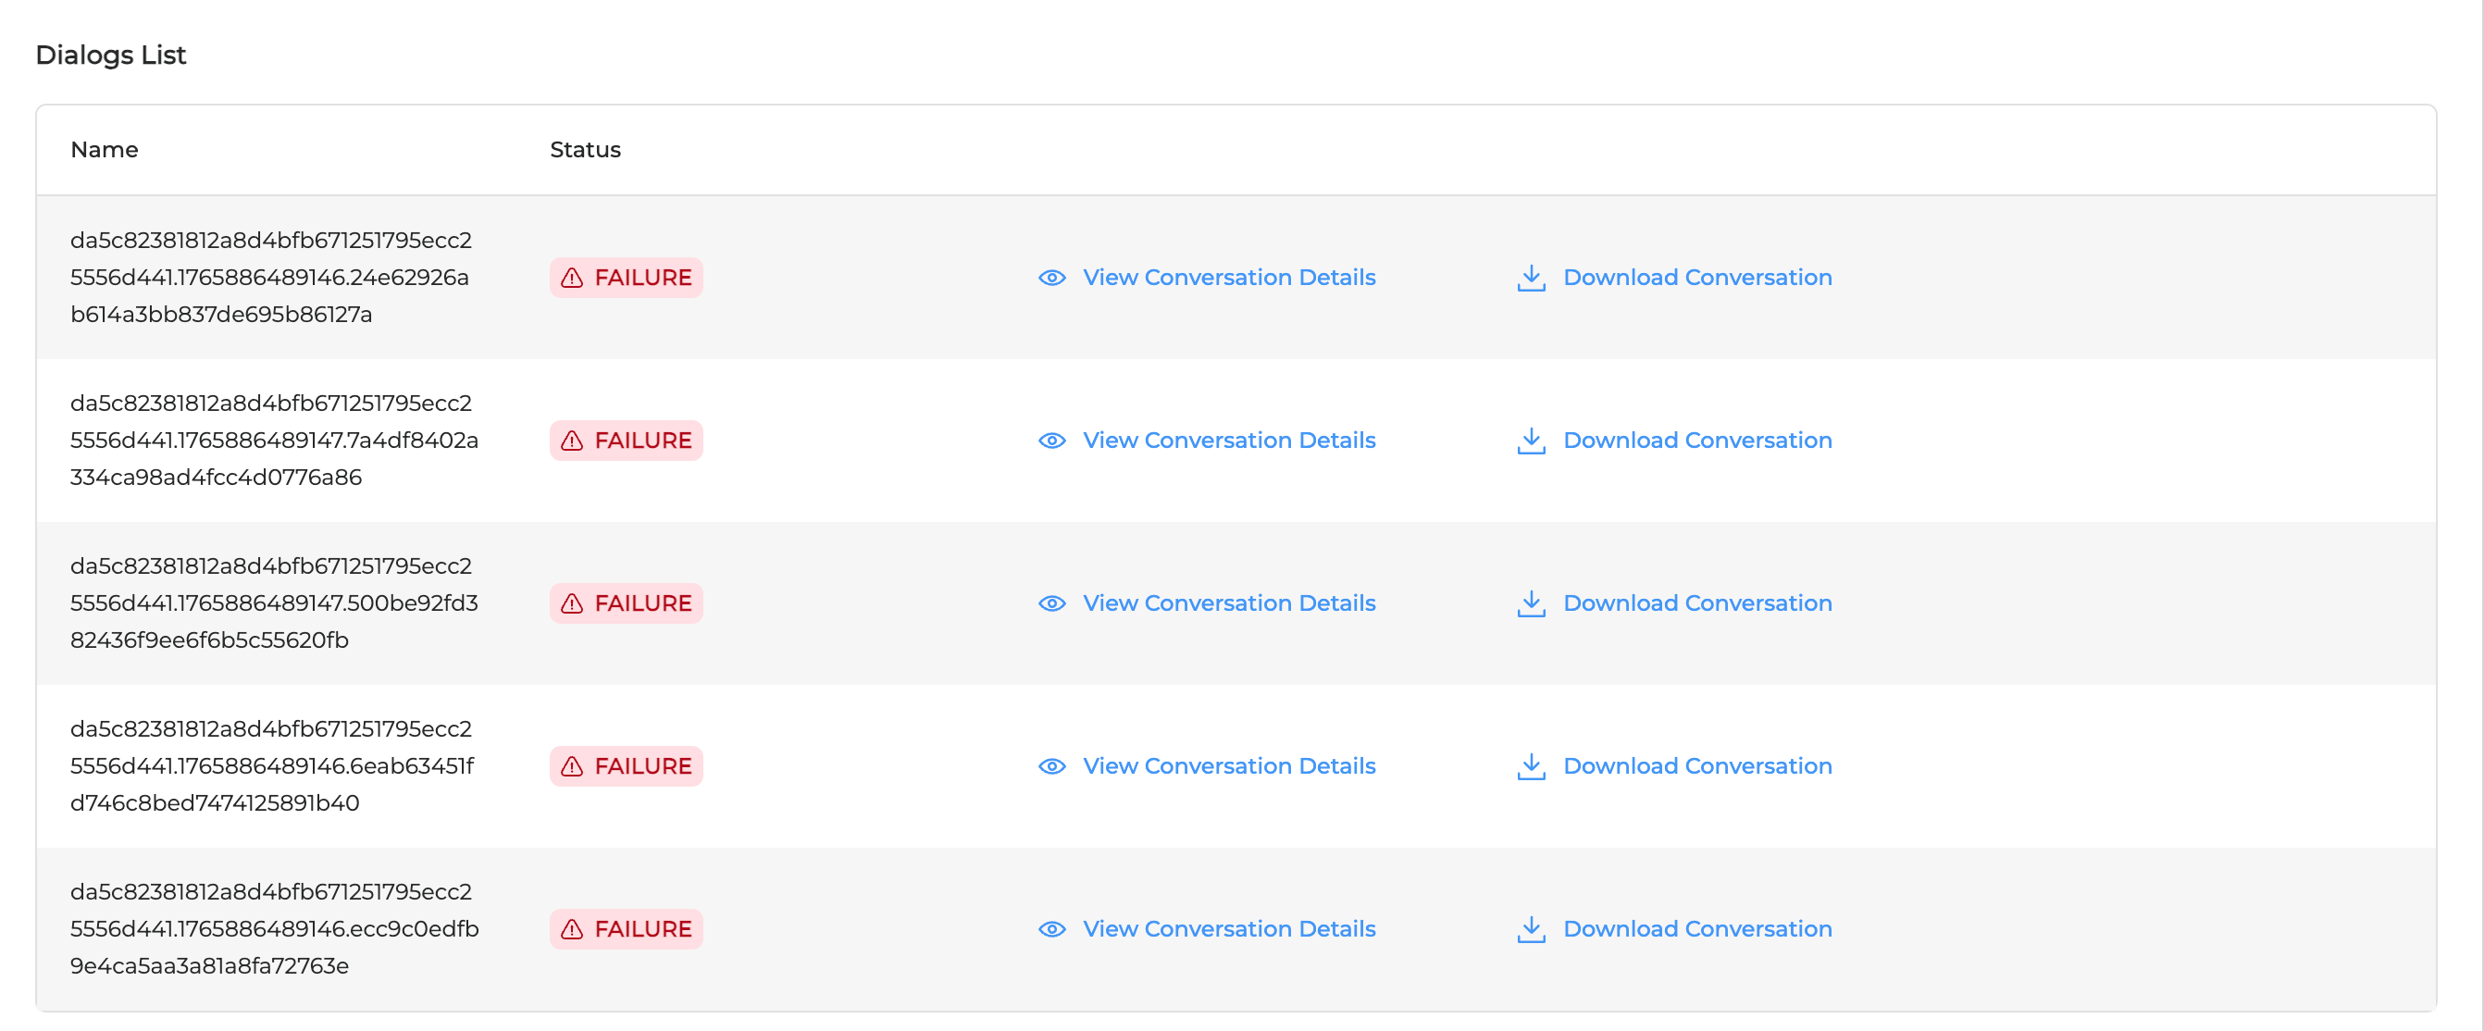Open View Conversation Details for last dialog

[1227, 930]
